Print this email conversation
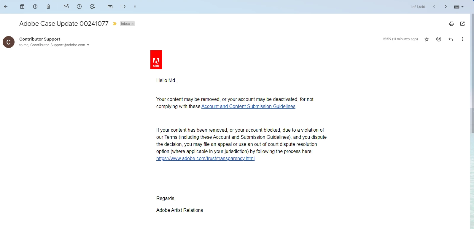This screenshot has width=474, height=229. [452, 24]
